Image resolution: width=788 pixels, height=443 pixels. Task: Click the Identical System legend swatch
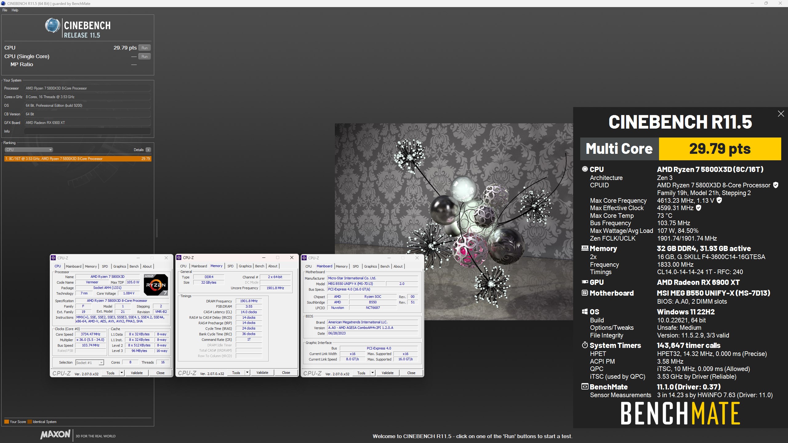30,422
